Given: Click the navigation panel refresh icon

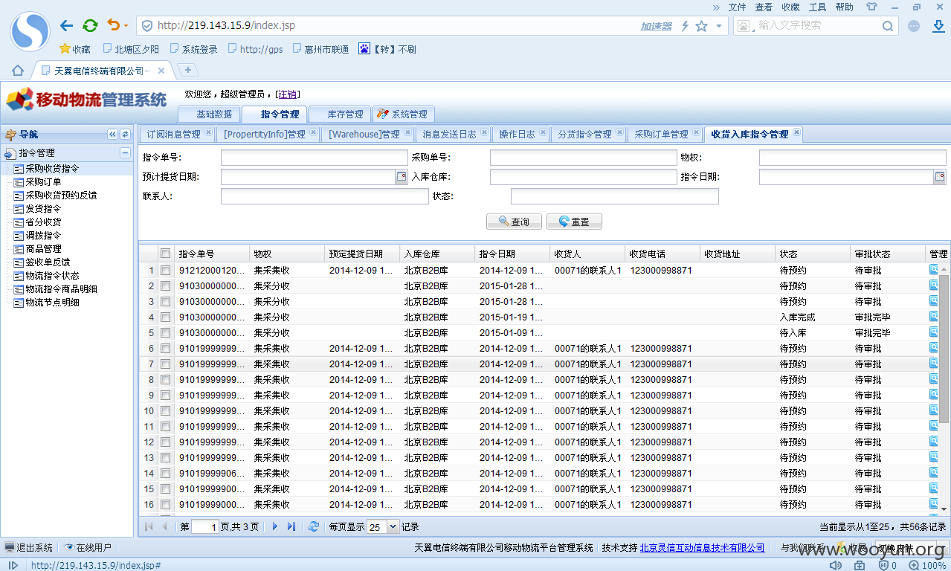Looking at the screenshot, I should pyautogui.click(x=126, y=135).
